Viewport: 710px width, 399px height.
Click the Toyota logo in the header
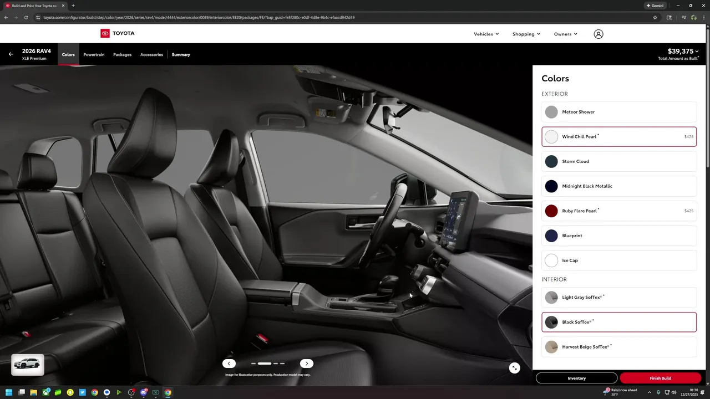coord(117,33)
